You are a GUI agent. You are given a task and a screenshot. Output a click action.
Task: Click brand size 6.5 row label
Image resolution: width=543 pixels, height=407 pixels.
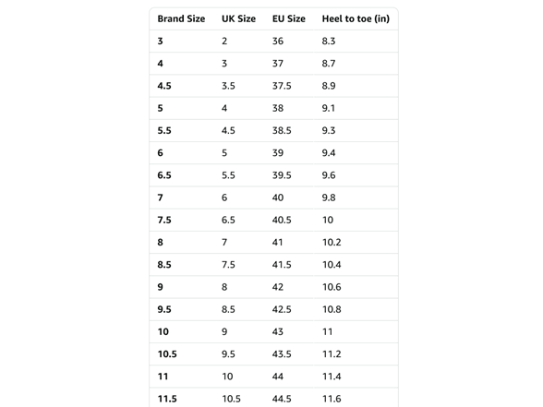(164, 175)
